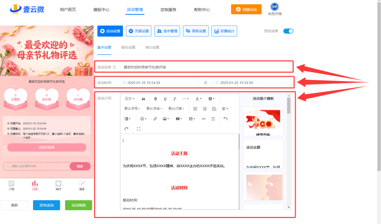Viewport: 381px width, 224px height.
Task: Select the pink pattern template thumbnail
Action: (263, 187)
